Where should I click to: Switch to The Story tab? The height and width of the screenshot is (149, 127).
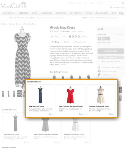click(55, 42)
